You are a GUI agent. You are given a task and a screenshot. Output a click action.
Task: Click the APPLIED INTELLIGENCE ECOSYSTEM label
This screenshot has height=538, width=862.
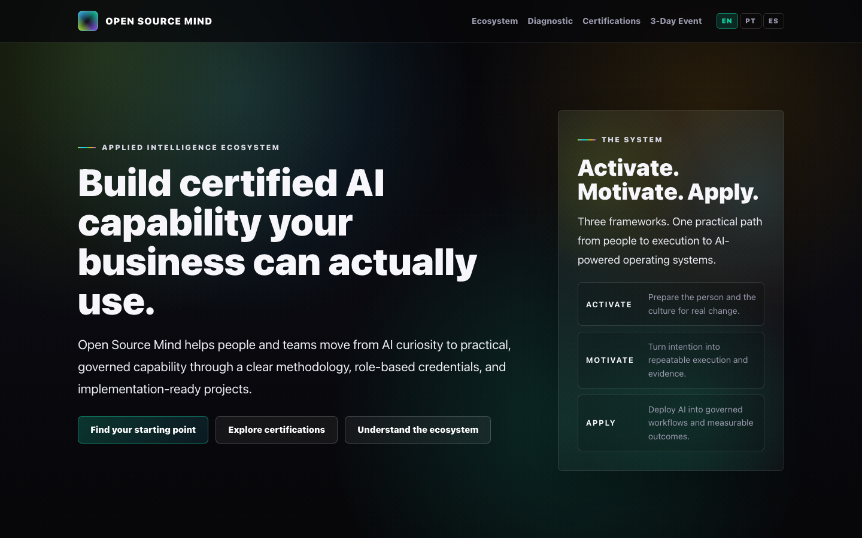pyautogui.click(x=191, y=148)
